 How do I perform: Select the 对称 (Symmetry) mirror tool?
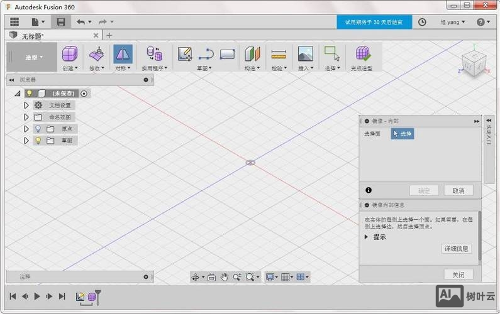point(123,54)
